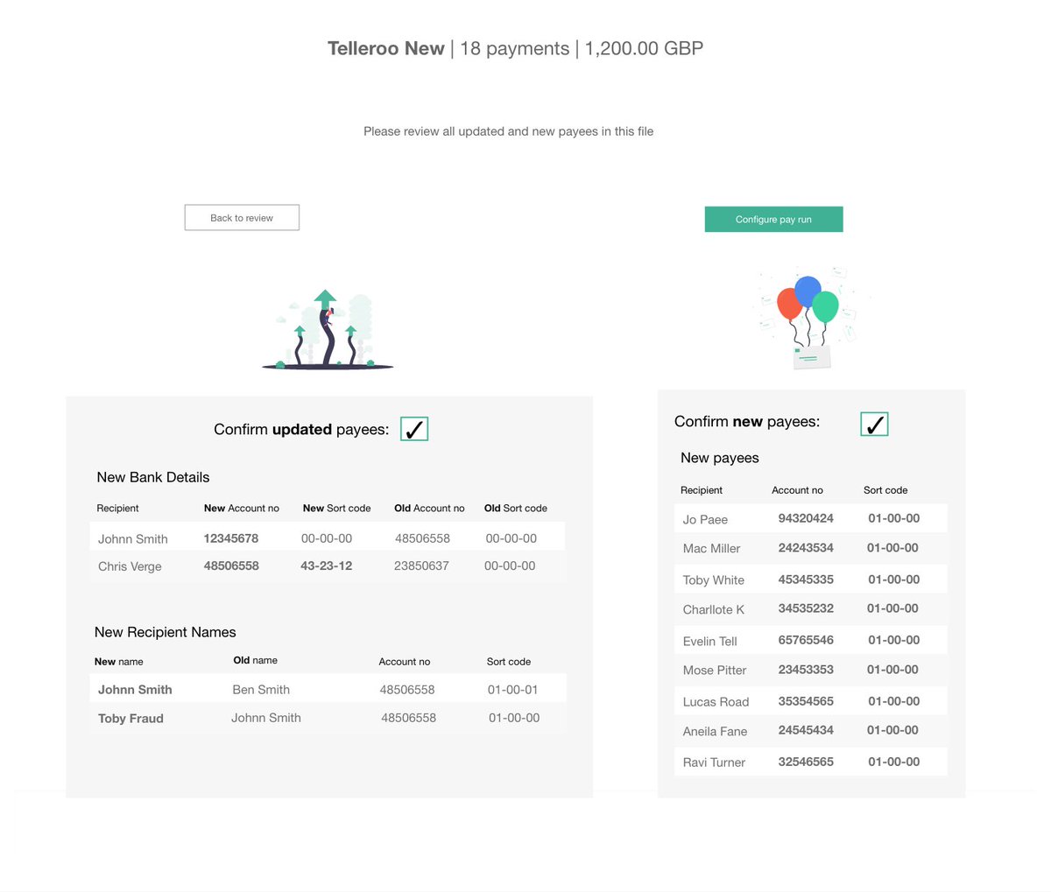
Task: Select Toby White new payee
Action: coord(811,579)
